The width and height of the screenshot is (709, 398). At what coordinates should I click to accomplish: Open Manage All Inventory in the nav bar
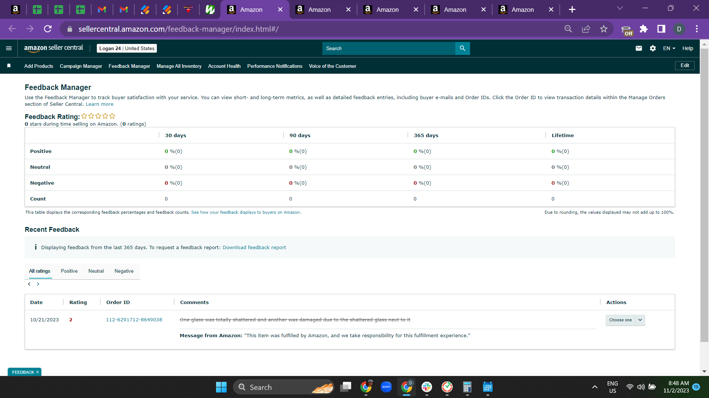pyautogui.click(x=179, y=66)
